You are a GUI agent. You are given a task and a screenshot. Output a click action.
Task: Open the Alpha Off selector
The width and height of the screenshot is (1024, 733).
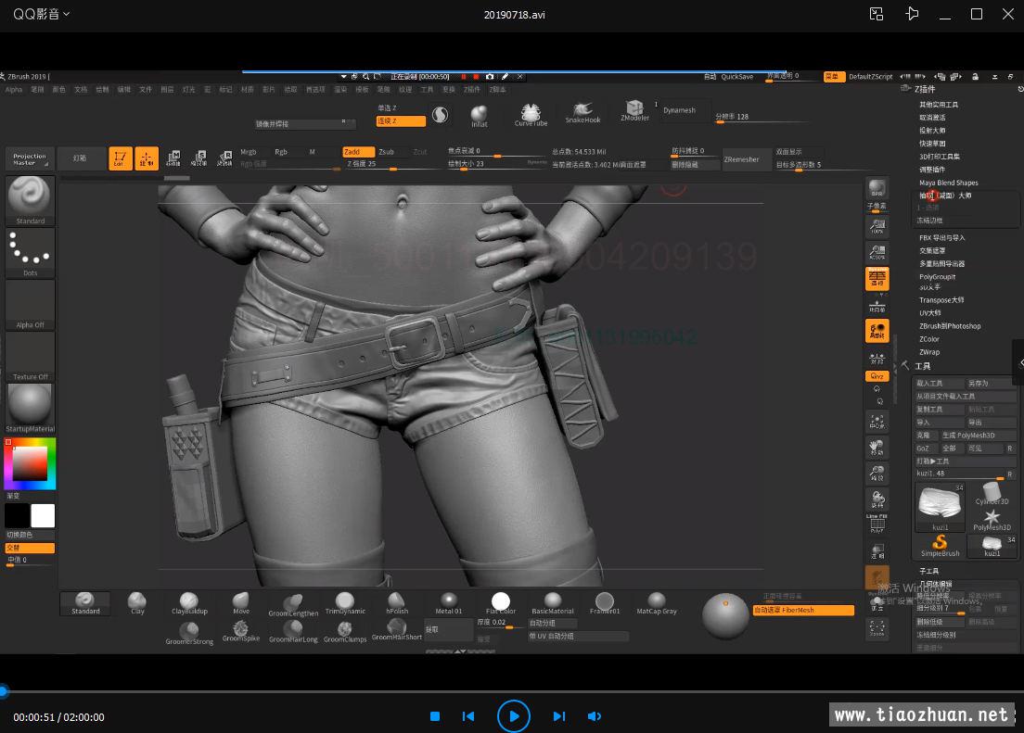point(30,305)
